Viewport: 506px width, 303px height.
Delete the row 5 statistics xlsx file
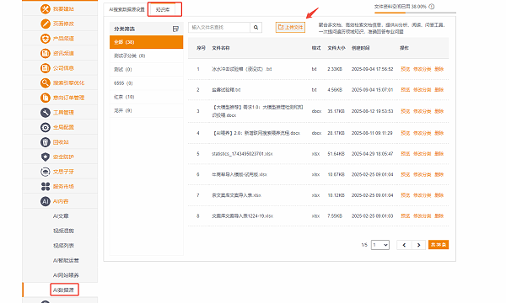point(439,154)
